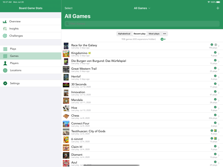Screen dimensions: 223x167
Task: Click the games search field
Action: 142,24
